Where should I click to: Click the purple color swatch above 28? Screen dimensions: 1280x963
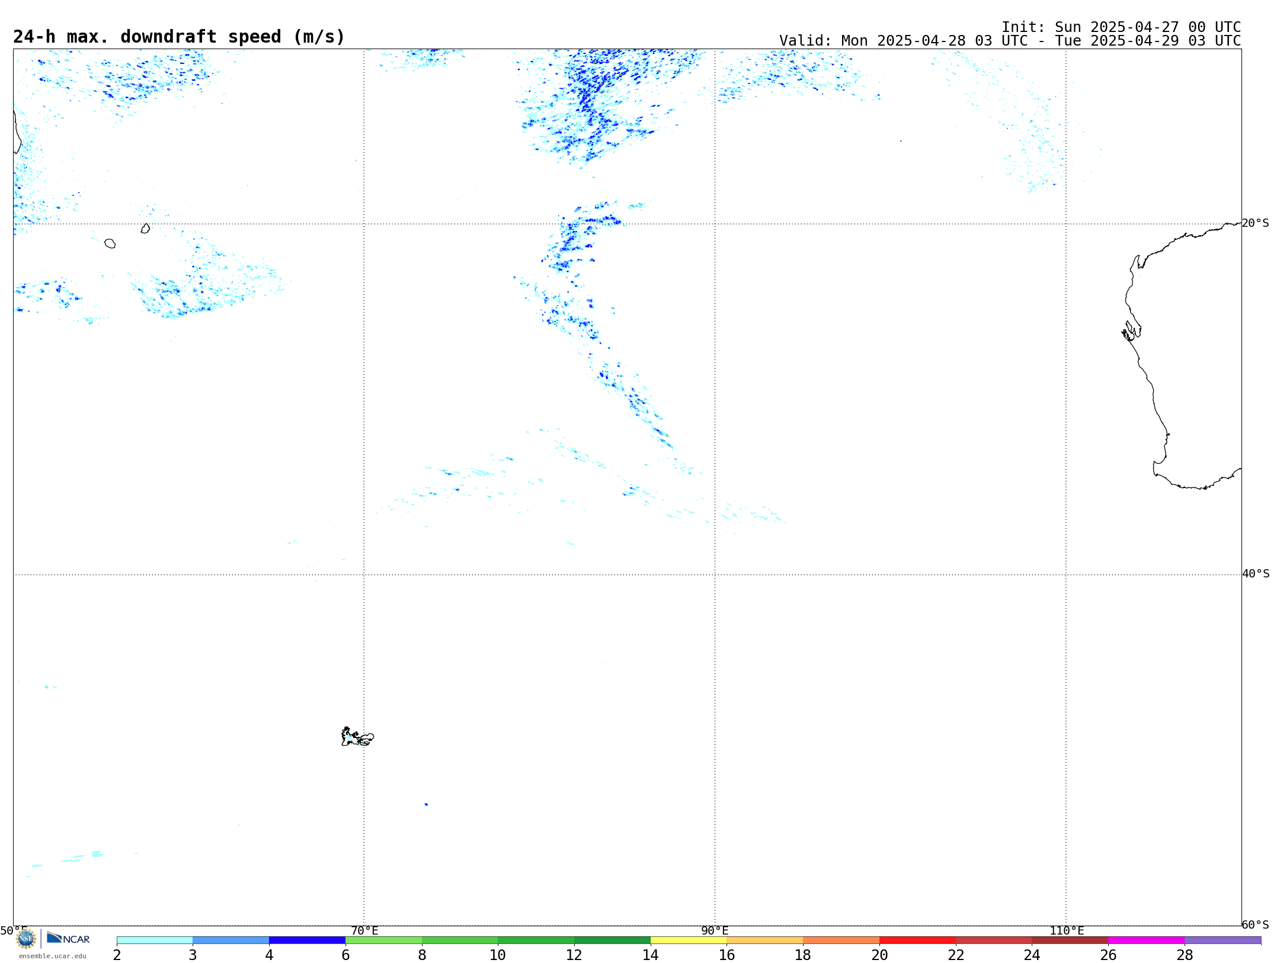point(1223,940)
